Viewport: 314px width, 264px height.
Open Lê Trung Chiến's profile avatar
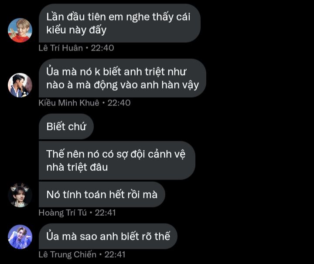[20, 237]
